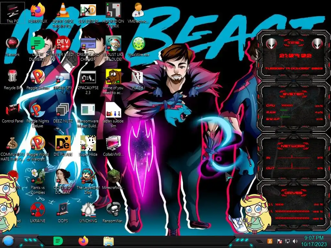Screen dimensions: 331x248
Task: Launch the Firefox shortcut labeled FURRY FUX
Action: (37, 13)
